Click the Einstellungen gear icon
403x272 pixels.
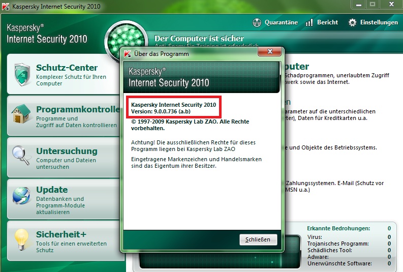click(x=352, y=22)
